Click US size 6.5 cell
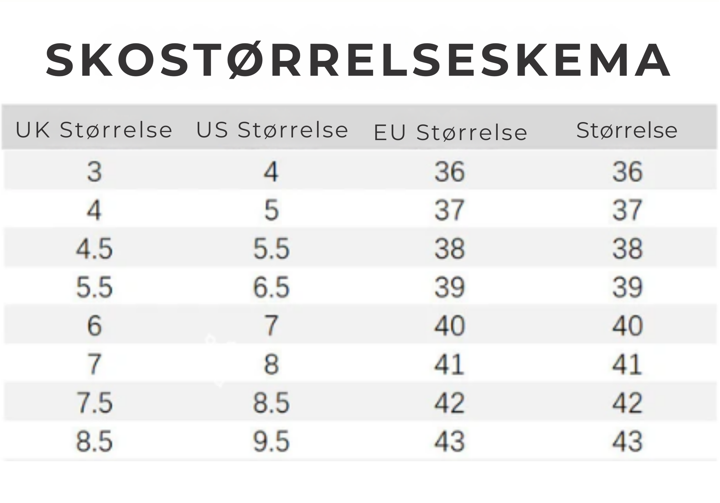Viewport: 720px width, 503px height. coord(271,287)
